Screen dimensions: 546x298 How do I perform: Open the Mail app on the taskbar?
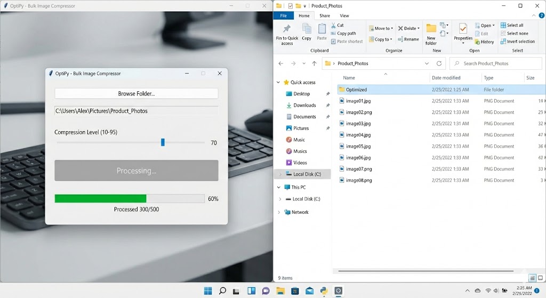pos(309,291)
